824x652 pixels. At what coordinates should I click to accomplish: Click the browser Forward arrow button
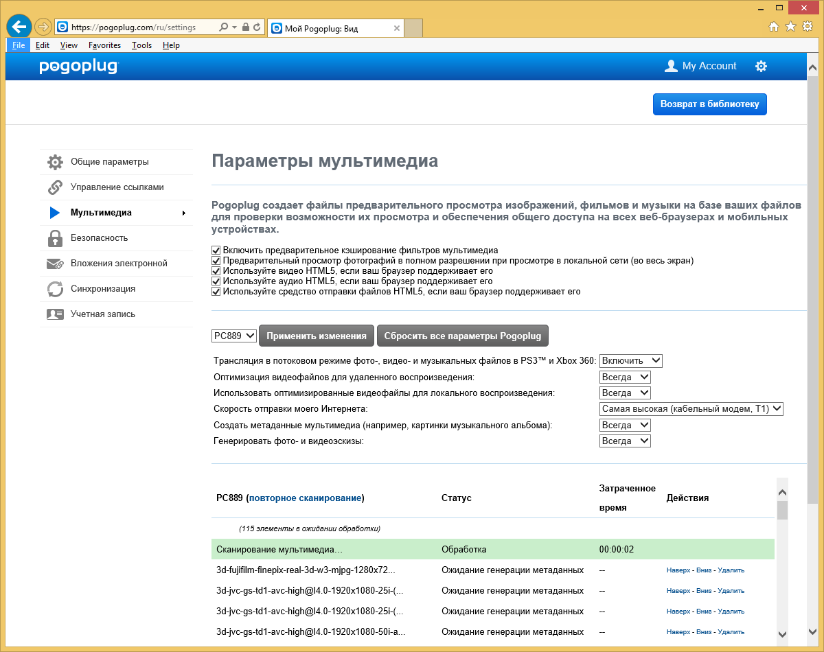pyautogui.click(x=43, y=27)
